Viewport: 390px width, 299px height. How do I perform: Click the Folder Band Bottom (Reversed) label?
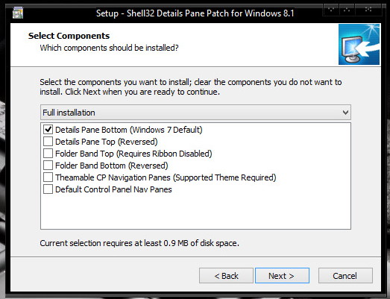click(x=112, y=166)
